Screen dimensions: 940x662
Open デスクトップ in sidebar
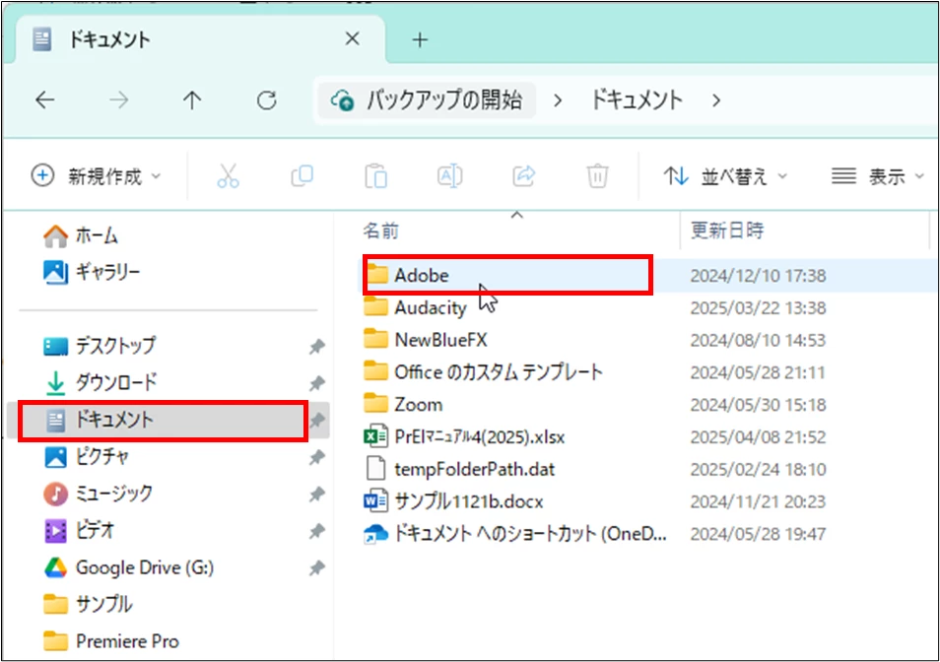[100, 346]
